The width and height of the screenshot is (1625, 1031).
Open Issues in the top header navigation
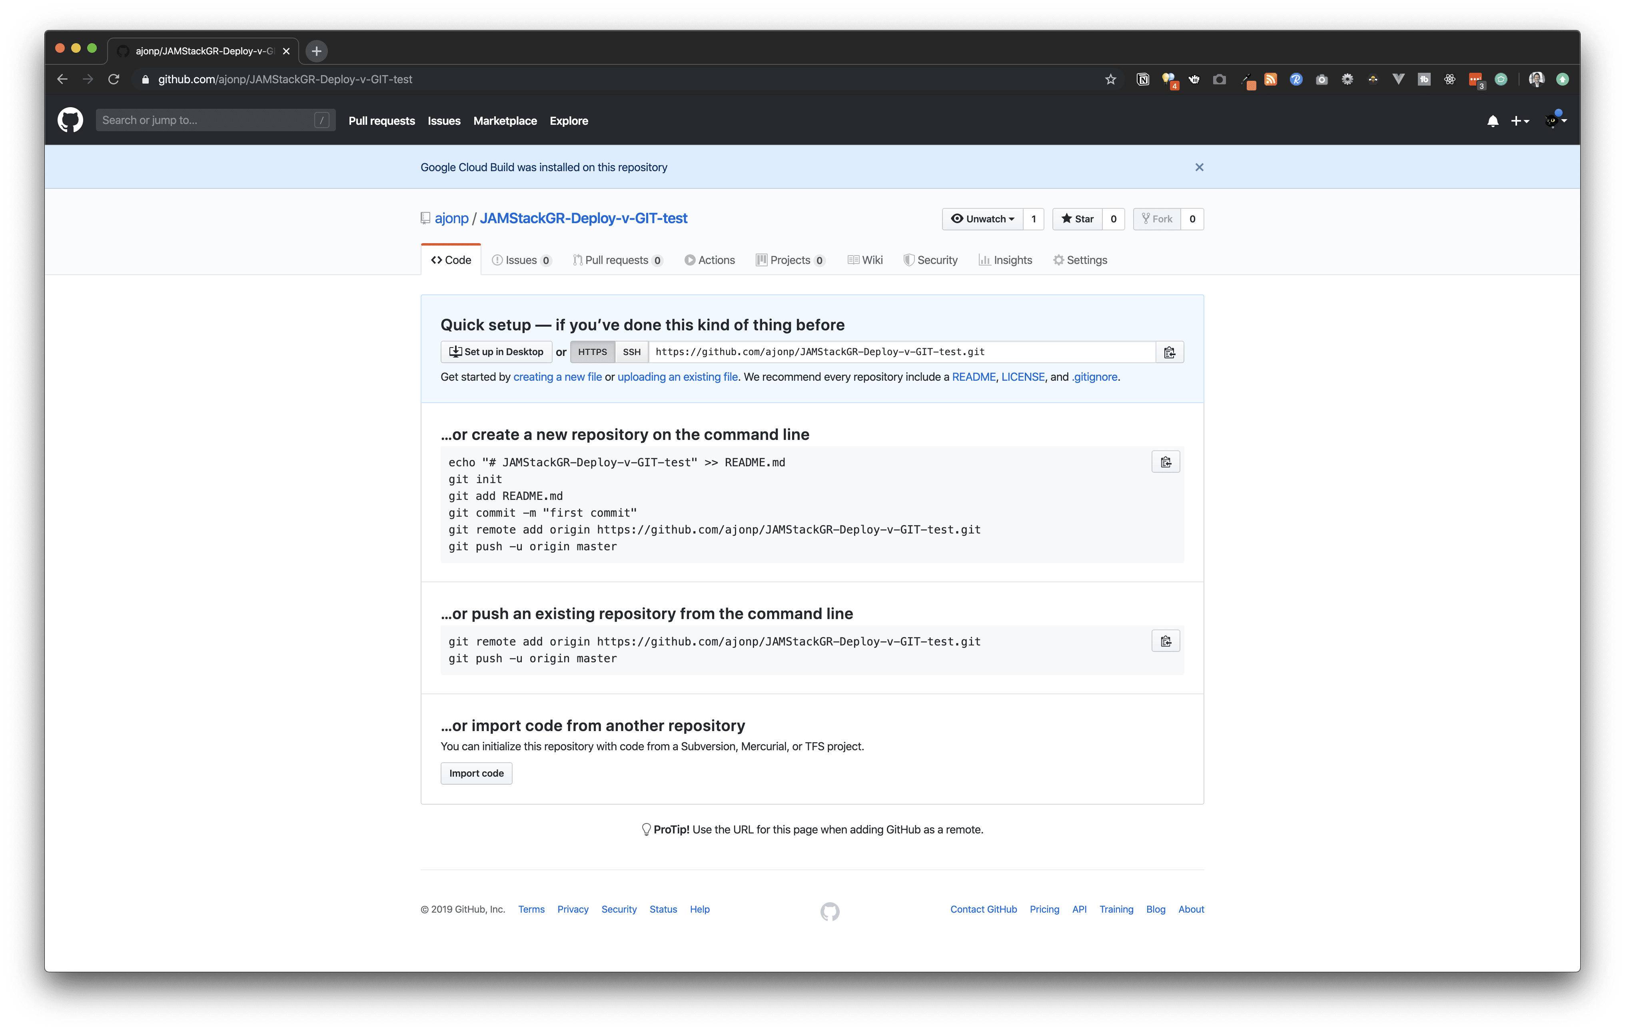pos(444,121)
